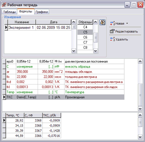Select sample C4 in the list
145x142 pixels.
tap(85, 27)
